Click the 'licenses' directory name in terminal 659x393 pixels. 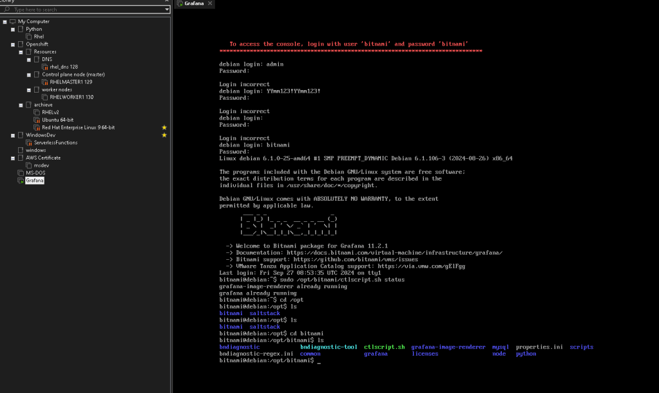click(x=425, y=354)
